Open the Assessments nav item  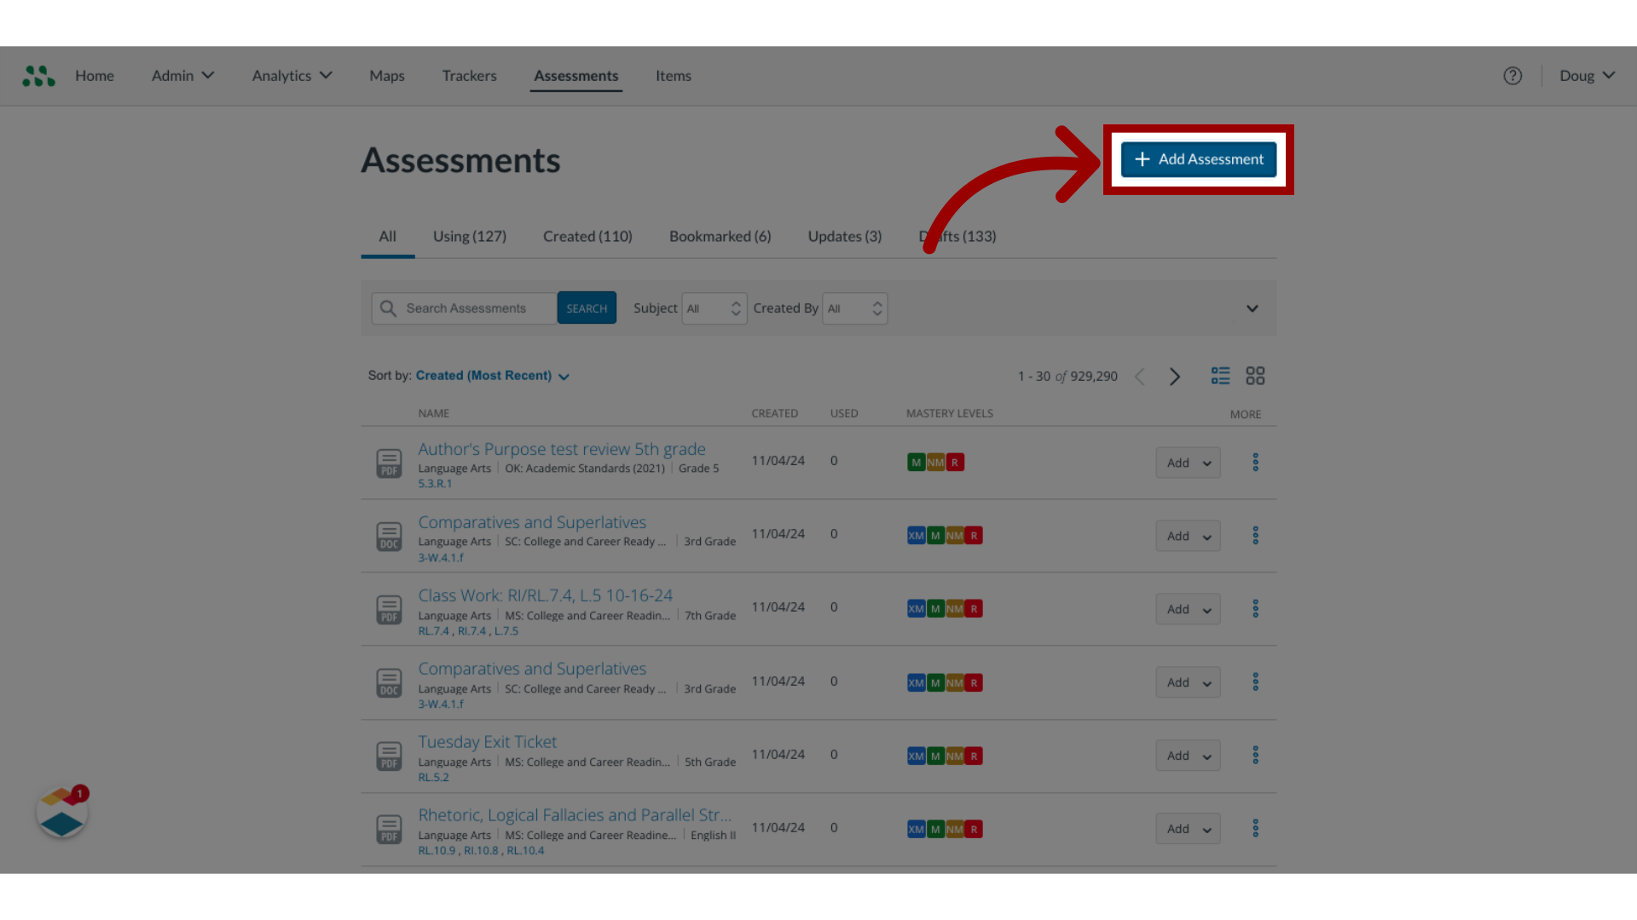576,76
